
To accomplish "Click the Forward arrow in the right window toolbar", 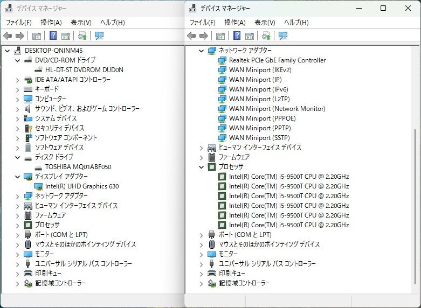I will pyautogui.click(x=204, y=36).
